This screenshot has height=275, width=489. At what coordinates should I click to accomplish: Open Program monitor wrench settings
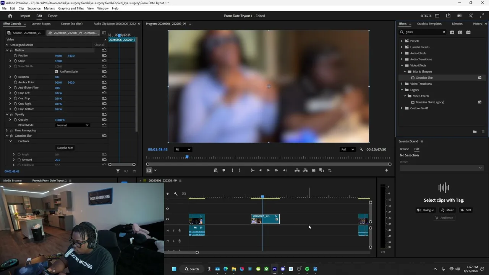(361, 150)
